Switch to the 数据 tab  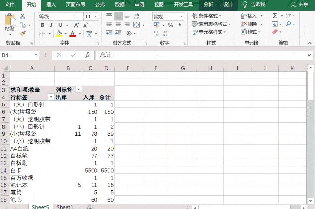[120, 4]
